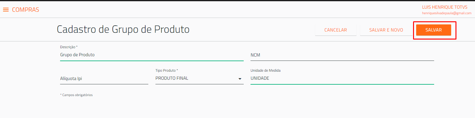Click the dropdown arrow in Tipo Produto

[240, 79]
